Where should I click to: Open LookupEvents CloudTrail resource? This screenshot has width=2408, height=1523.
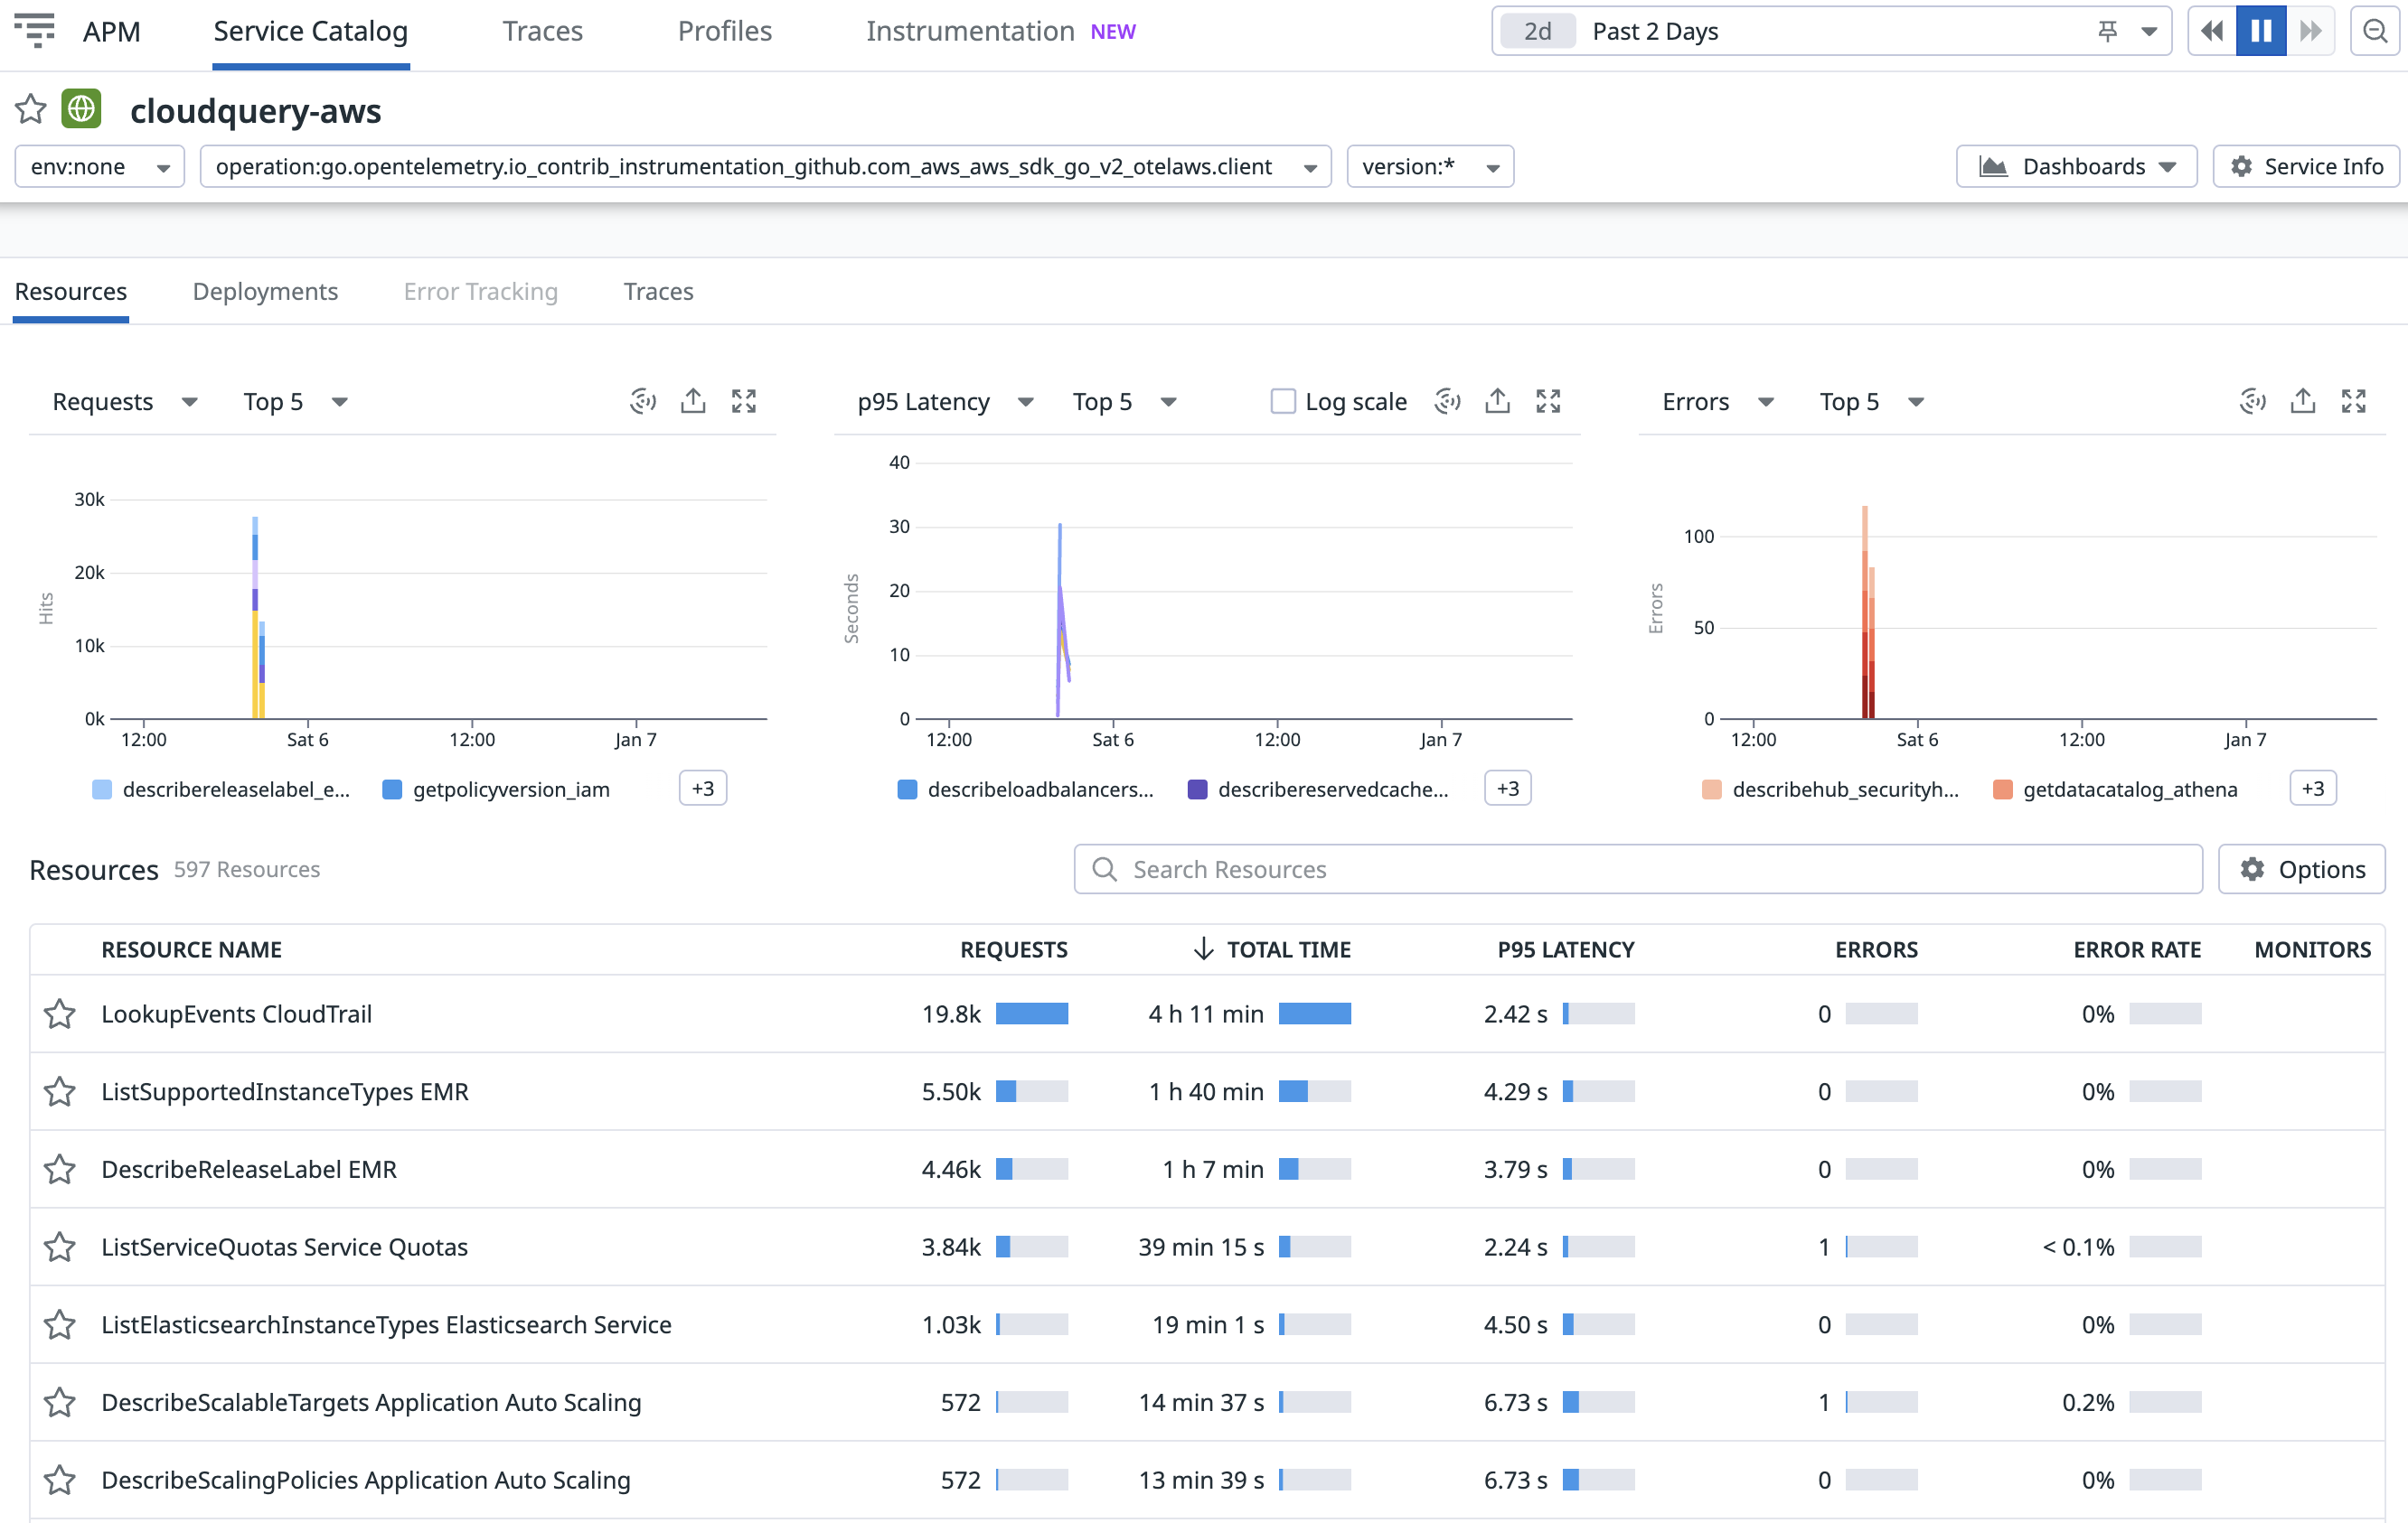point(236,1014)
